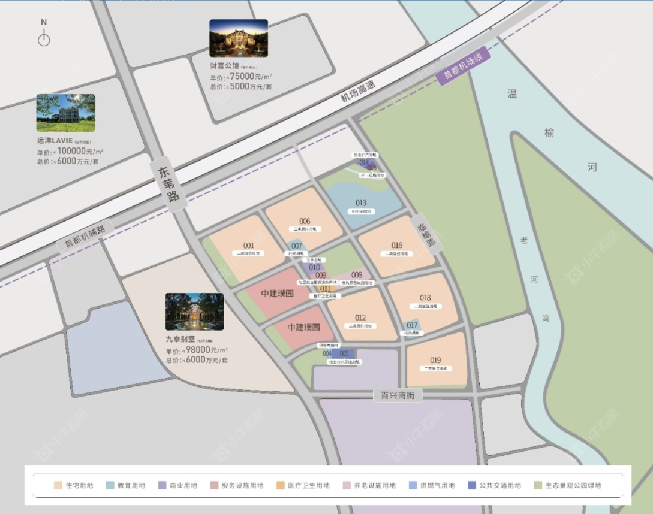Click the 养老设施用地 legend color swatch
This screenshot has width=653, height=514.
[x=347, y=485]
